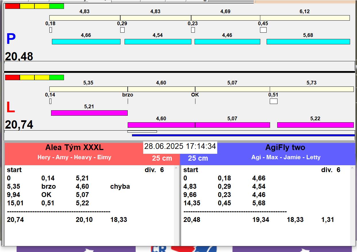Select the cyan bar labeled 4,66
The width and height of the screenshot is (357, 252).
(86, 42)
